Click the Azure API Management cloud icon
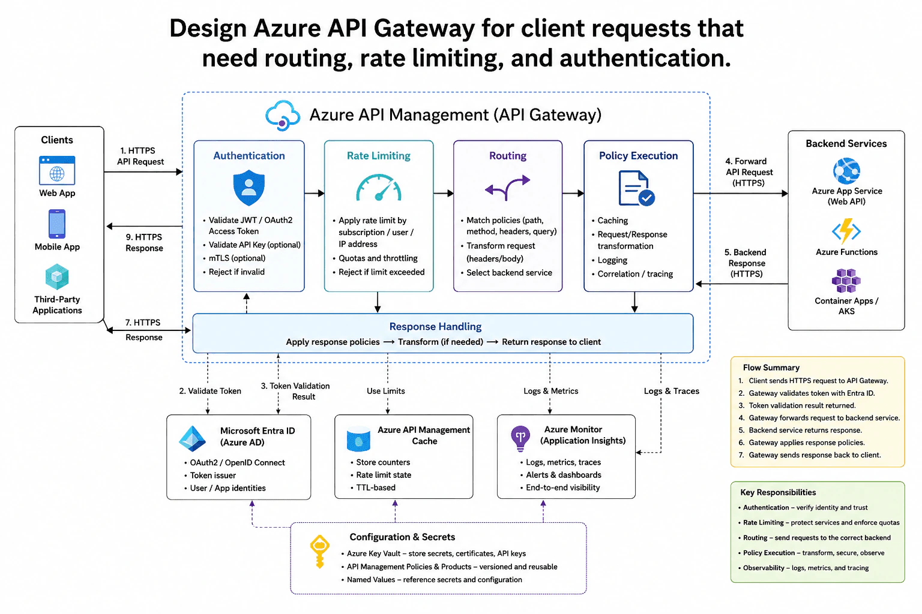 tap(283, 115)
